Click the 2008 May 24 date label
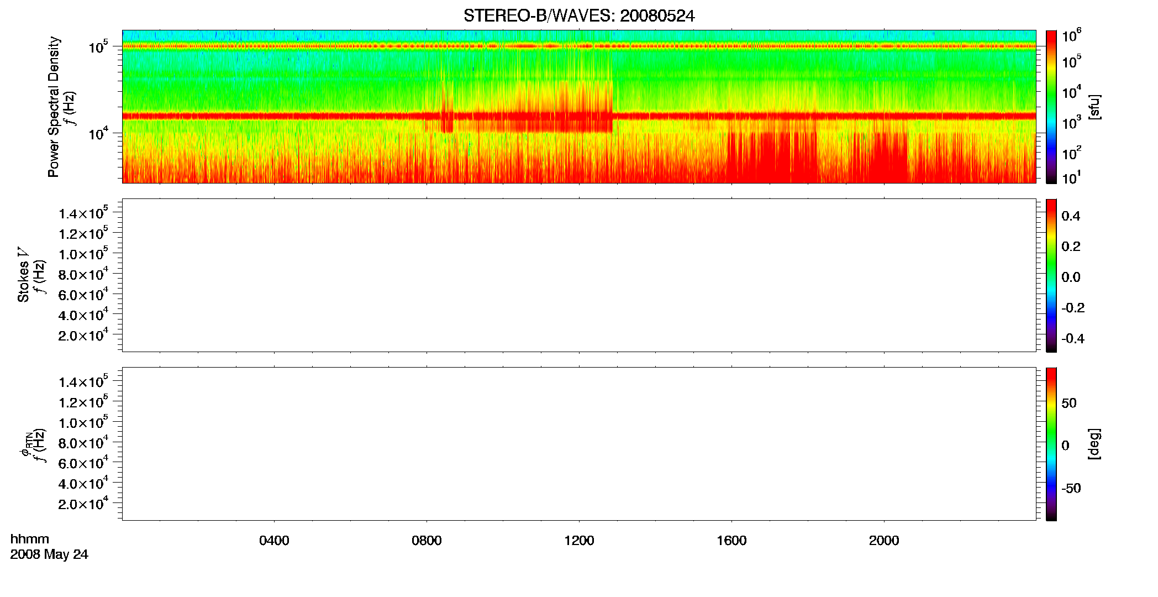Image resolution: width=1158 pixels, height=597 pixels. coord(49,554)
